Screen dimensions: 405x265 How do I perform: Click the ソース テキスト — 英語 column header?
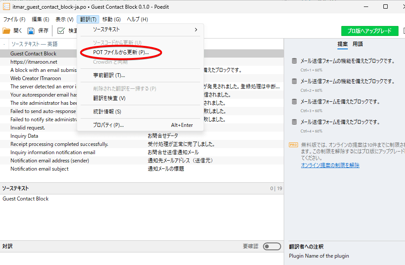pos(34,44)
